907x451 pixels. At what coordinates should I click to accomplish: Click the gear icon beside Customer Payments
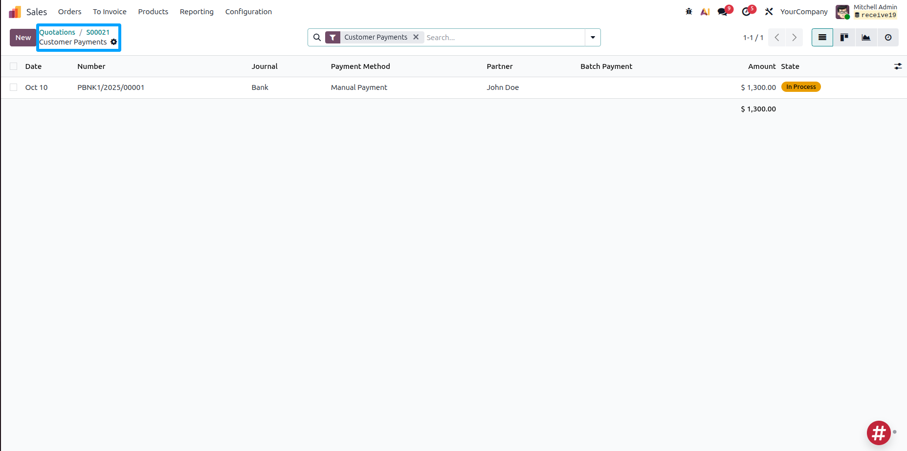point(114,42)
